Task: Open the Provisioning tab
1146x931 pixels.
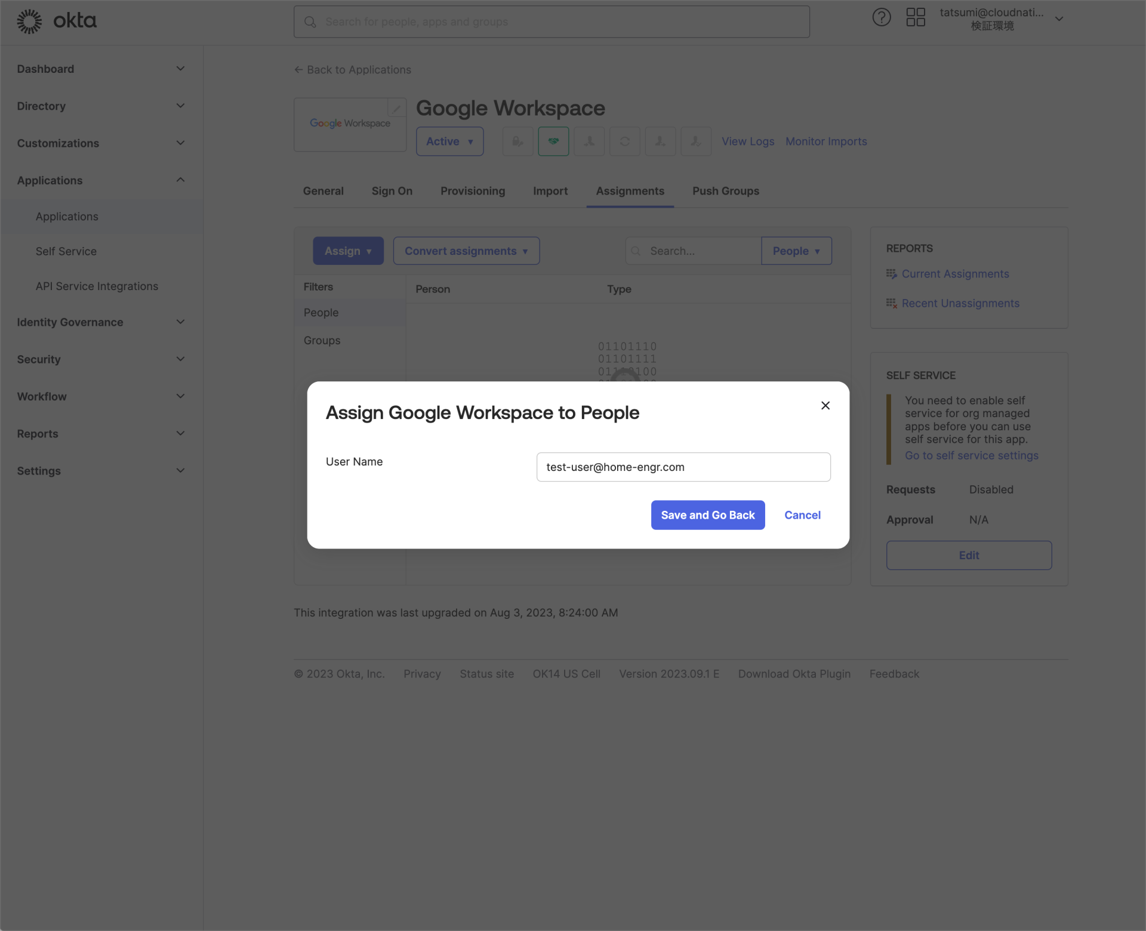Action: (472, 191)
